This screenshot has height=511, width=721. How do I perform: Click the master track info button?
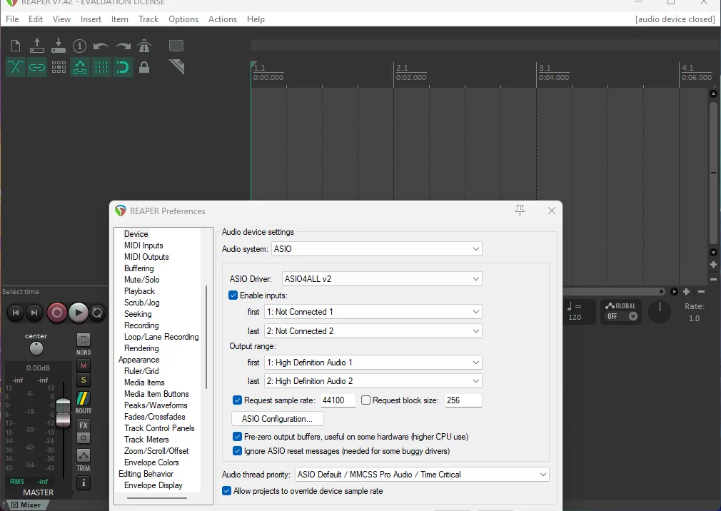coord(84,482)
